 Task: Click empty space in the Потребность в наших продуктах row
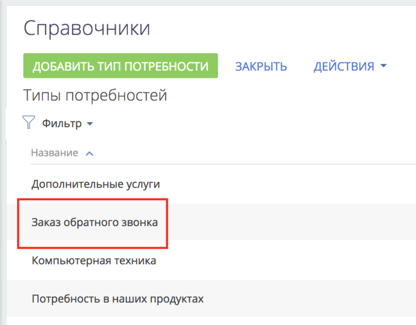310,299
